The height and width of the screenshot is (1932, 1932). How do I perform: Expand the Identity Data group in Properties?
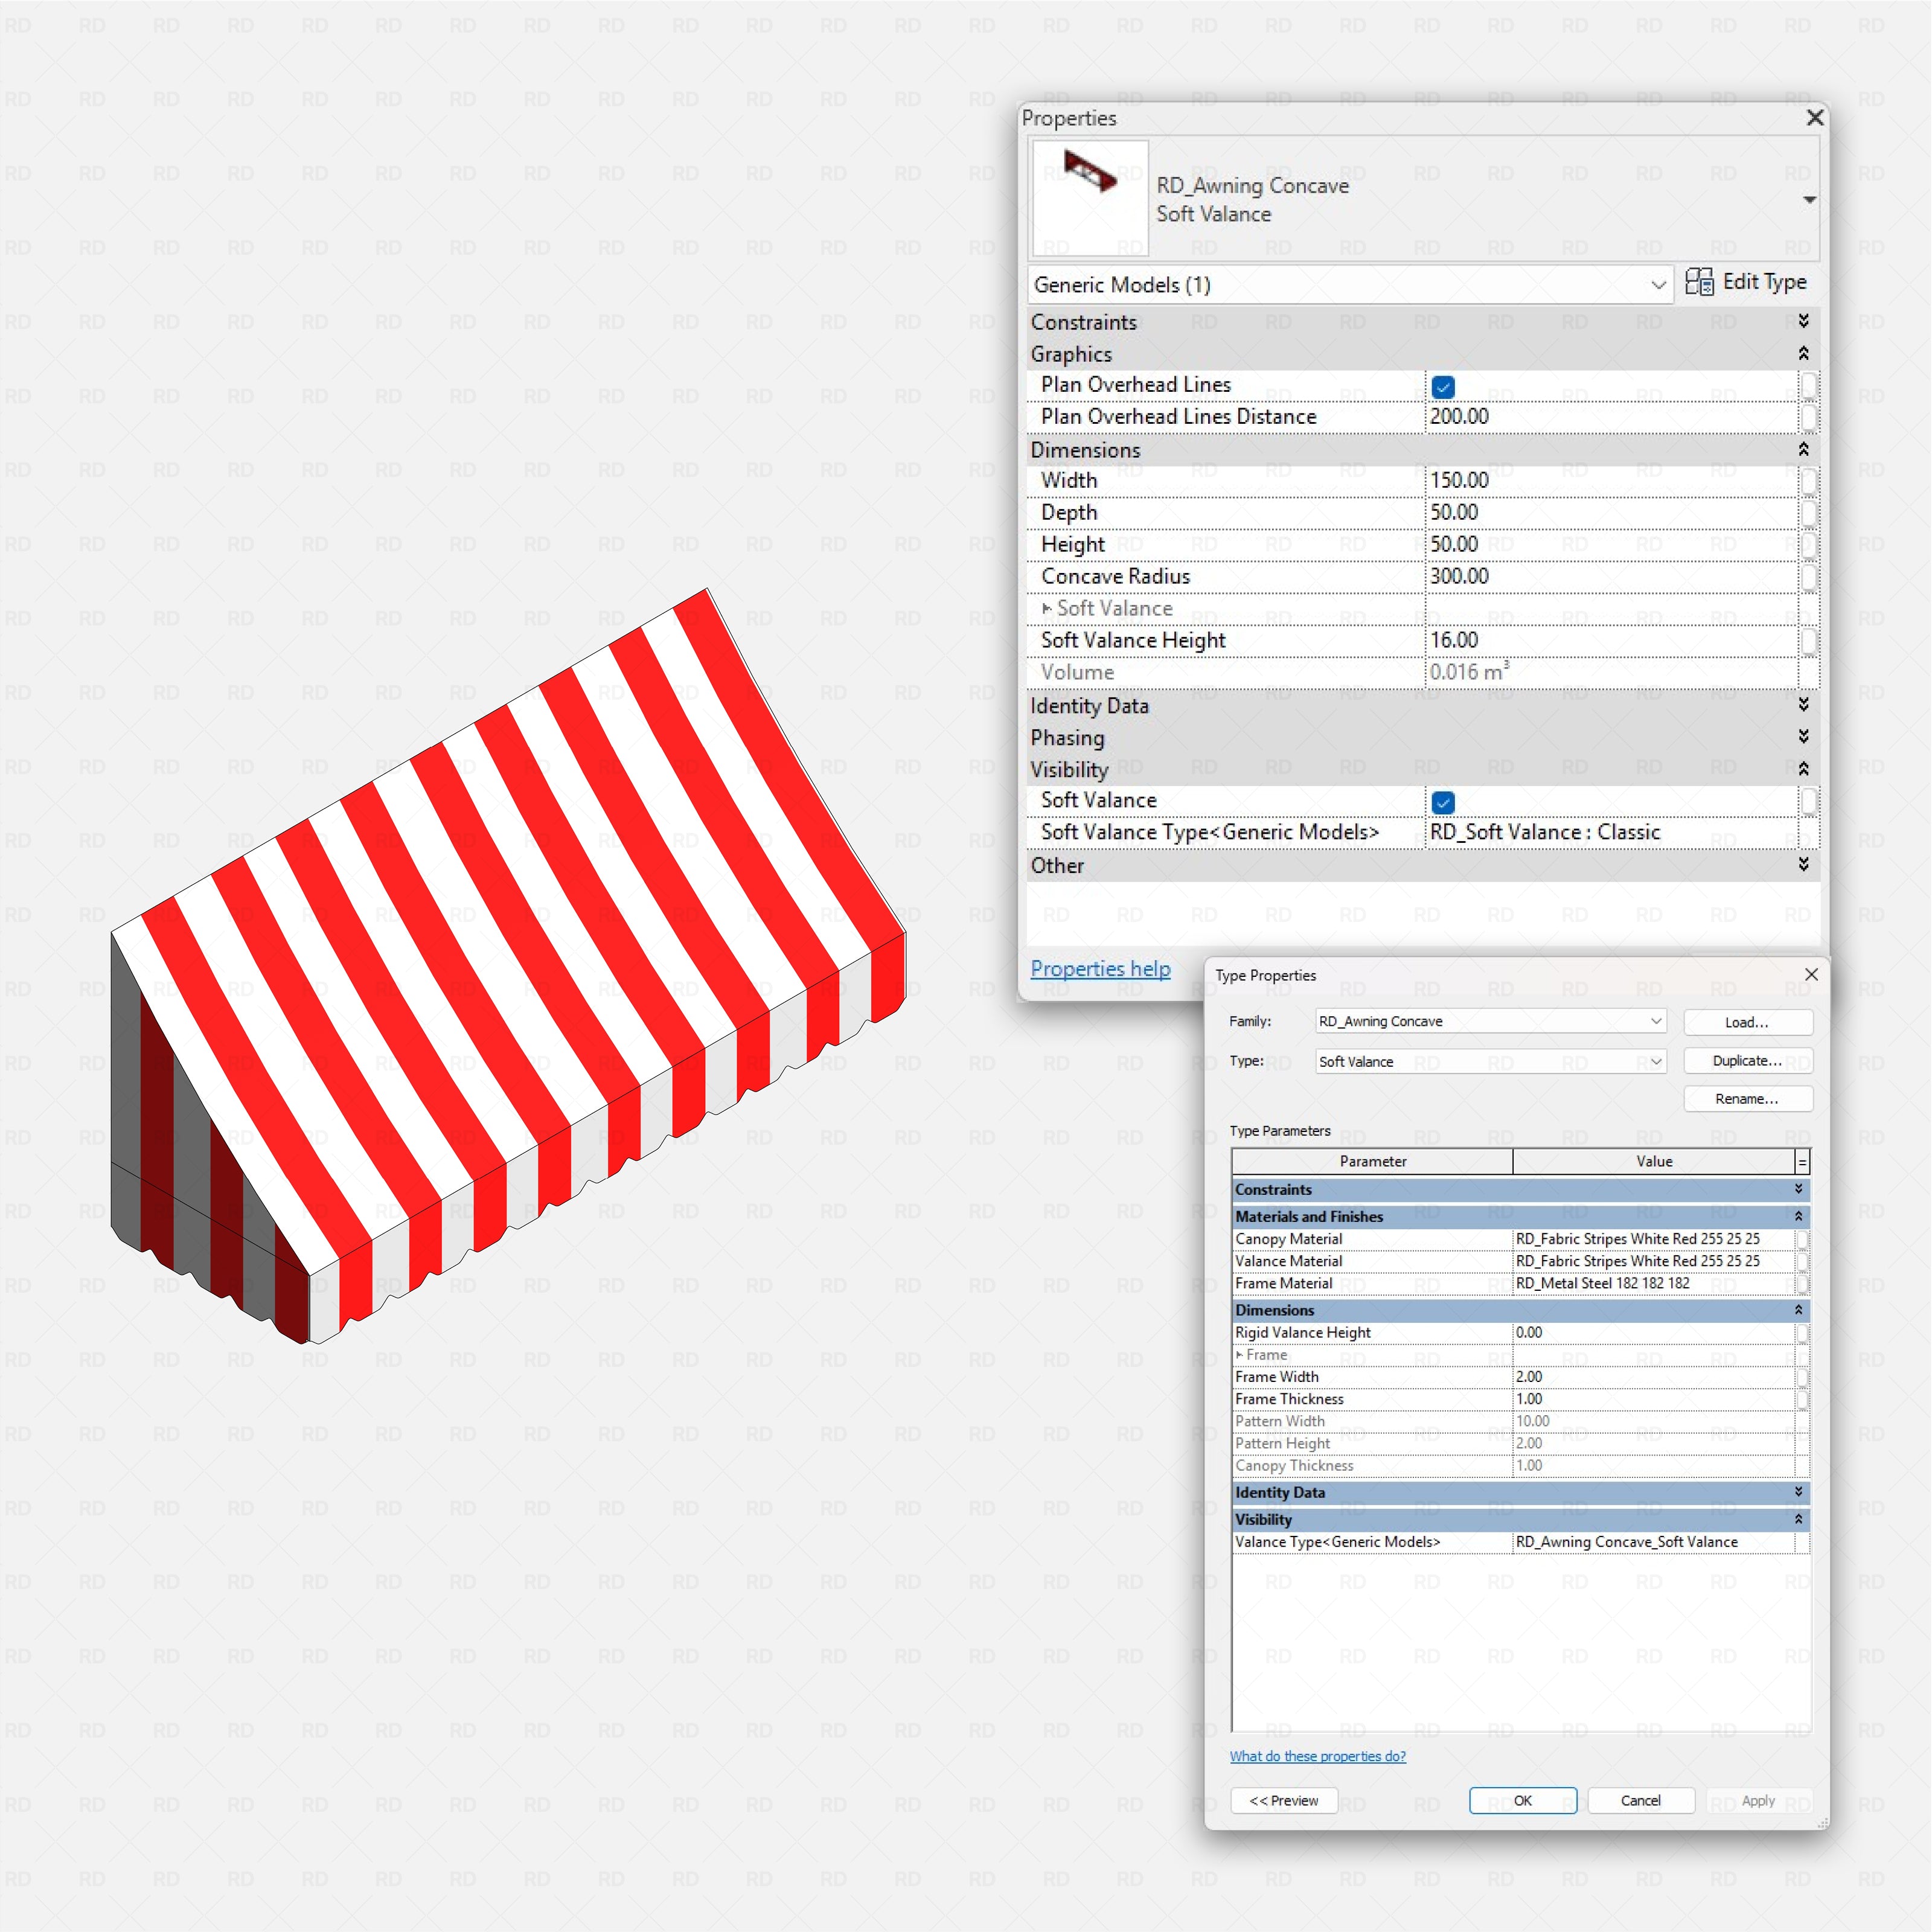pos(1803,705)
